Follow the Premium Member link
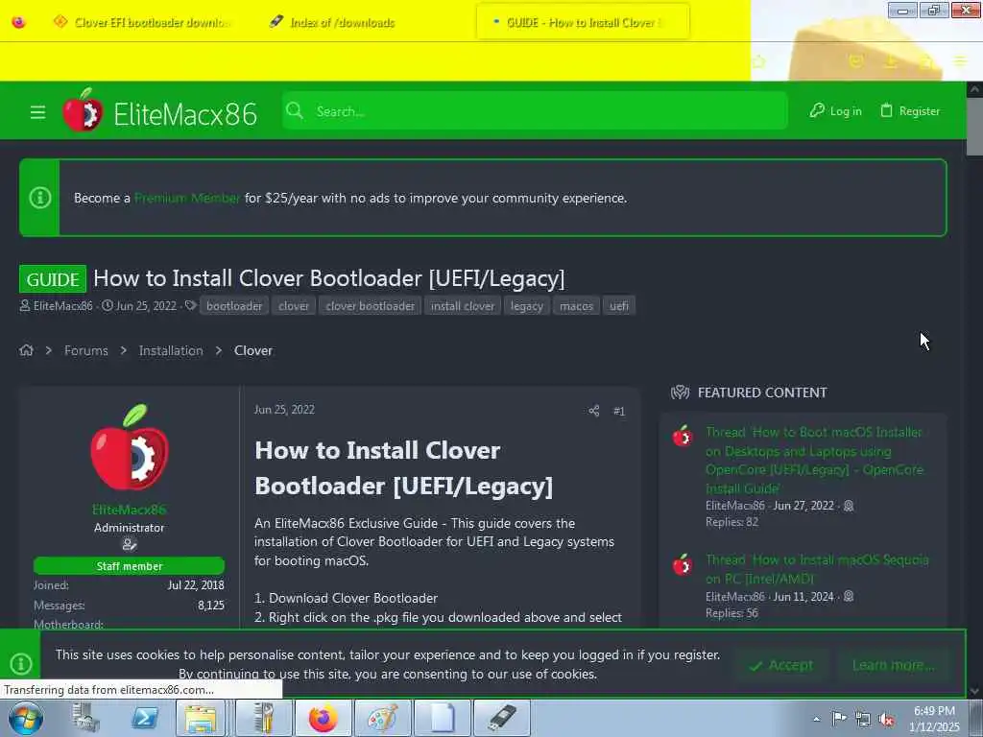The image size is (983, 737). click(187, 198)
